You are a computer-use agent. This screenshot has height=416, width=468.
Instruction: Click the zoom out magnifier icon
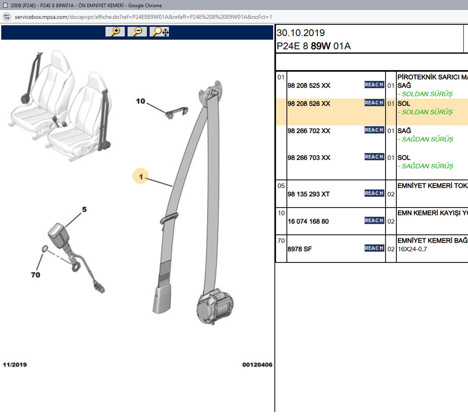pyautogui.click(x=137, y=32)
